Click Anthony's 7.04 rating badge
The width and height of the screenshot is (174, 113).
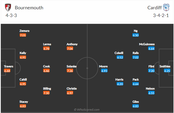coord(70,49)
